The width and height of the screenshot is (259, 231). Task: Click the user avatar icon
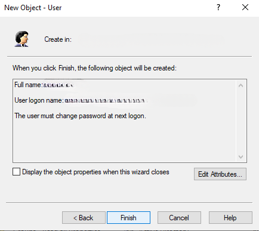(21, 39)
